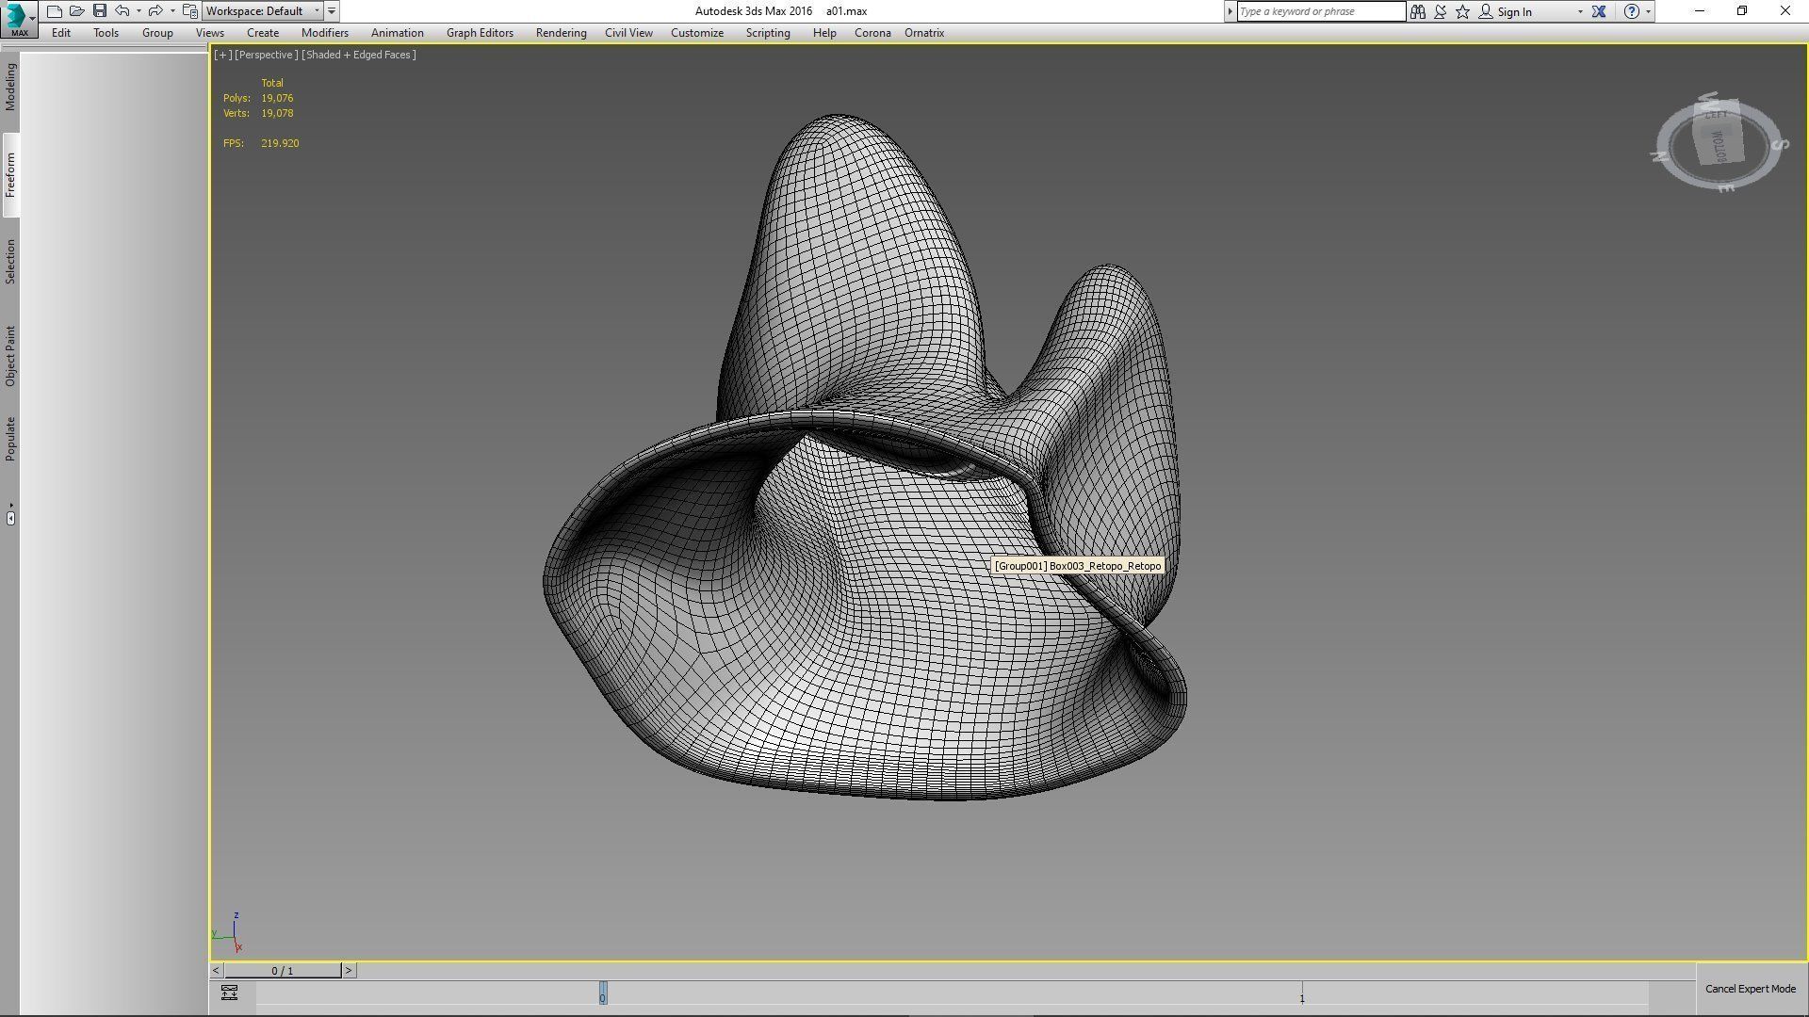Click the FPS value 219.920

click(280, 143)
